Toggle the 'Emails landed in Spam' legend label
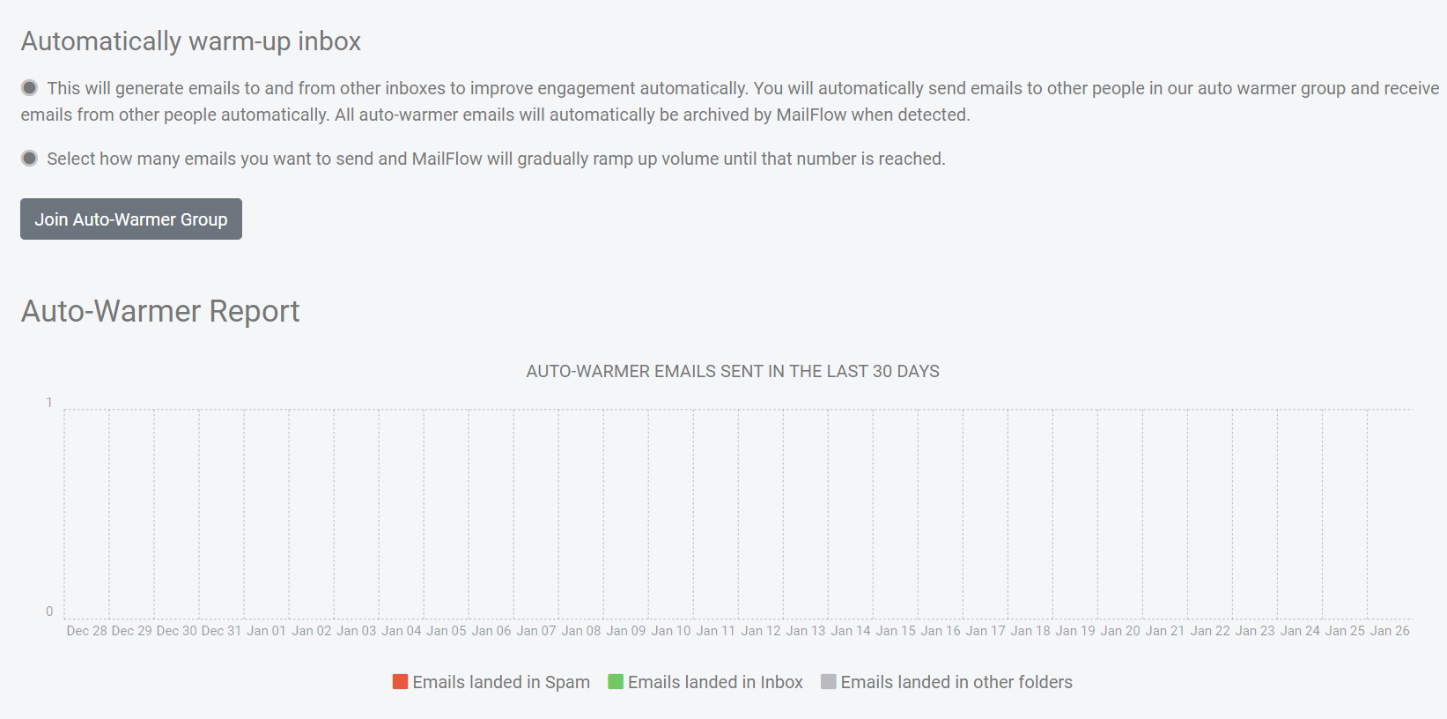The width and height of the screenshot is (1447, 719). tap(500, 682)
